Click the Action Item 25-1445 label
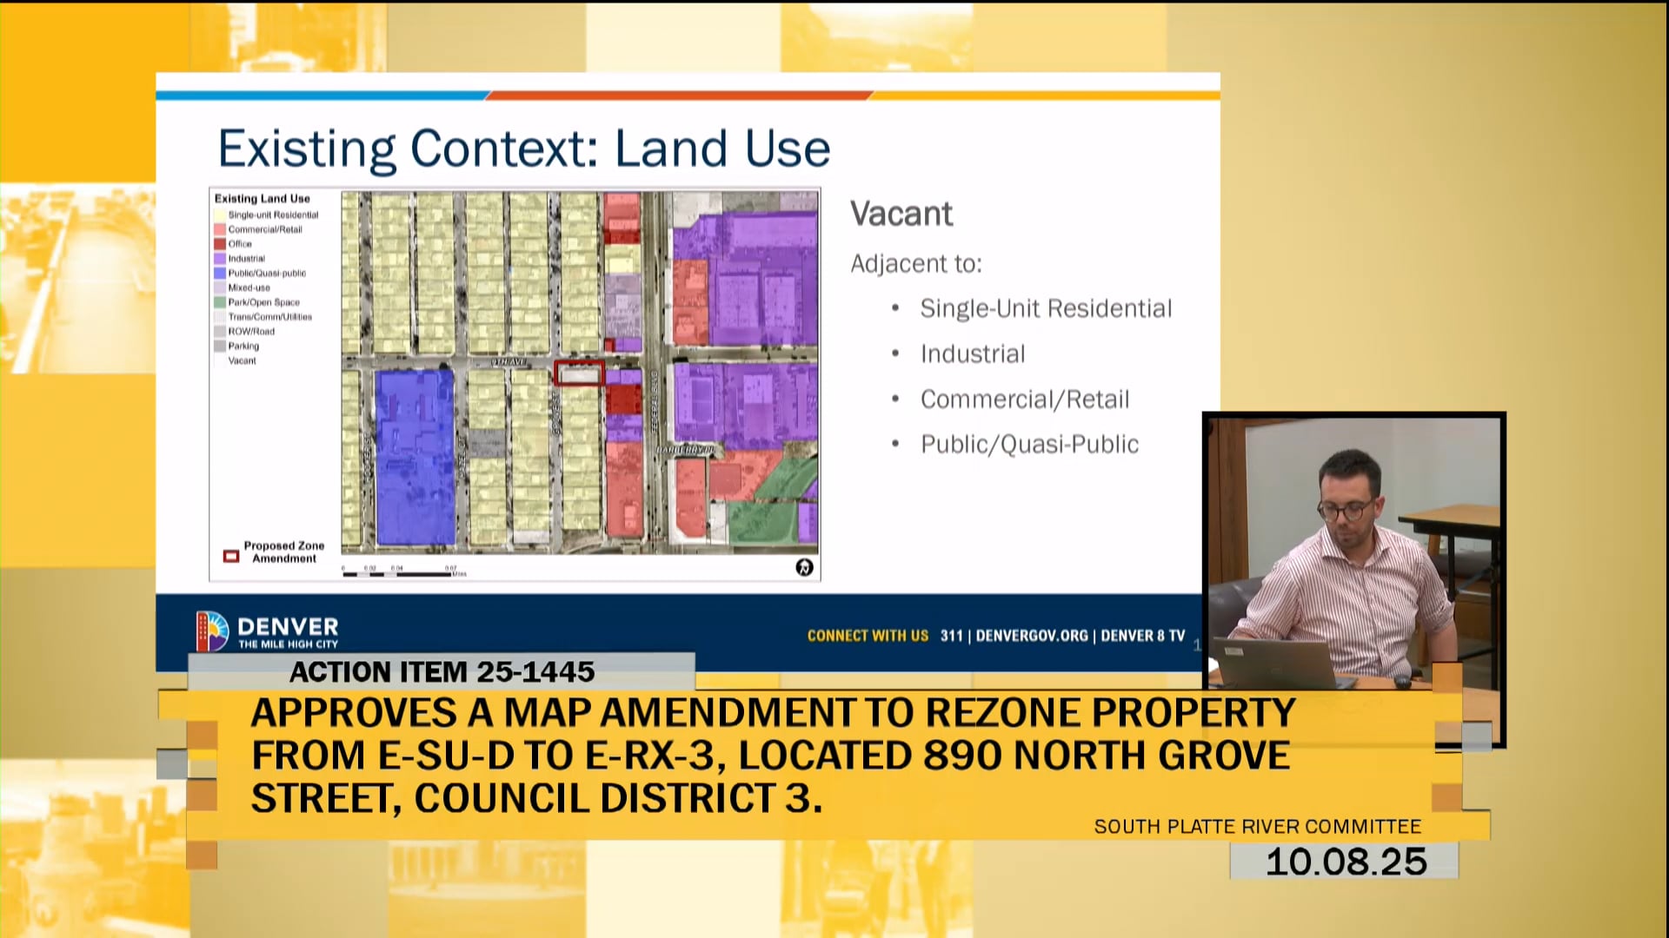 tap(442, 671)
